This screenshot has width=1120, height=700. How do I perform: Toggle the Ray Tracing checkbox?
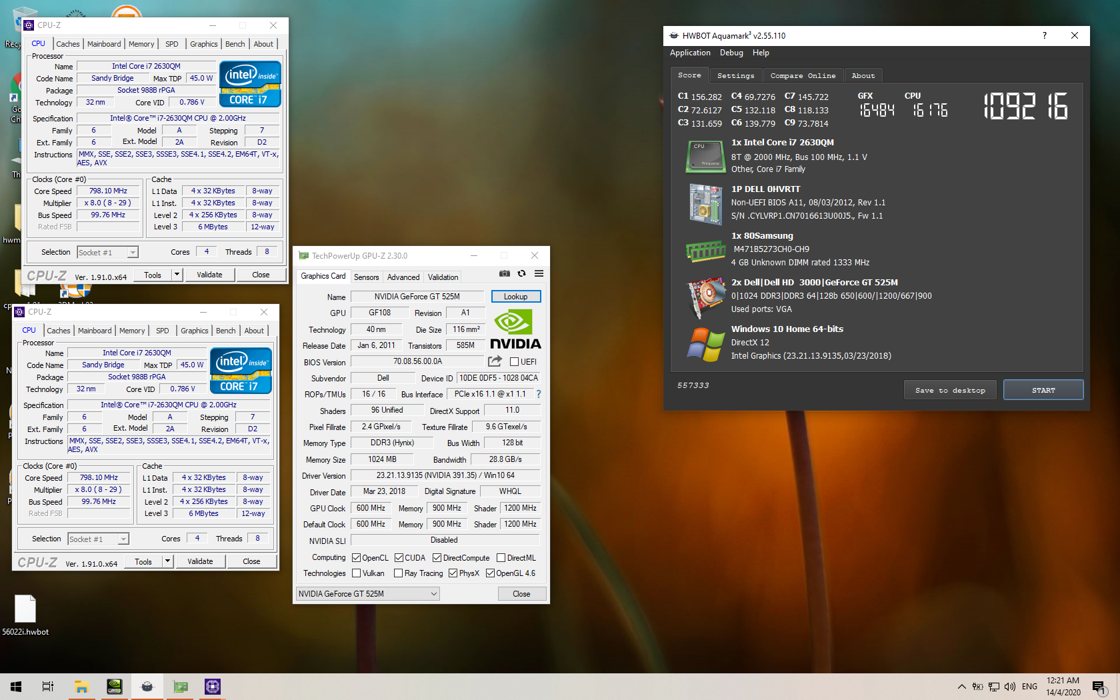(x=398, y=573)
